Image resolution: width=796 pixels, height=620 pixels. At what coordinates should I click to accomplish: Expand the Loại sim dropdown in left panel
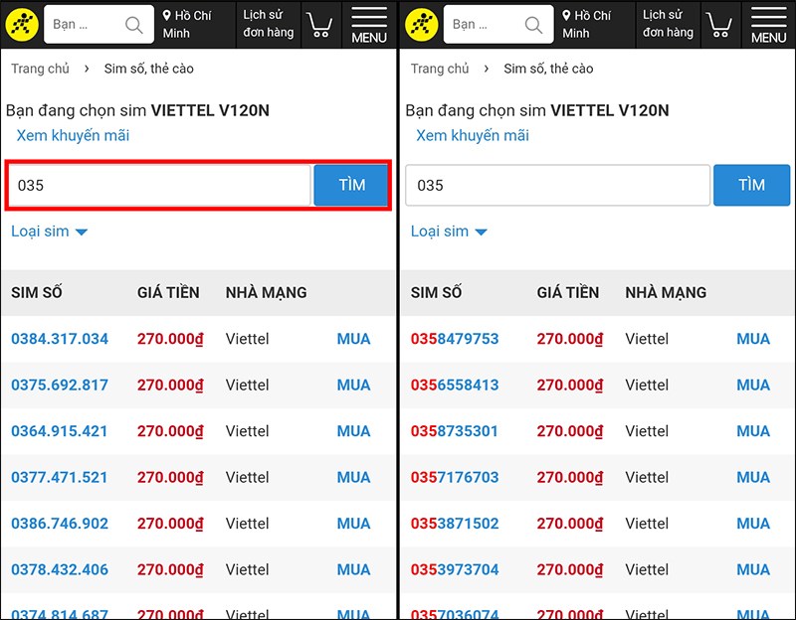click(x=50, y=232)
